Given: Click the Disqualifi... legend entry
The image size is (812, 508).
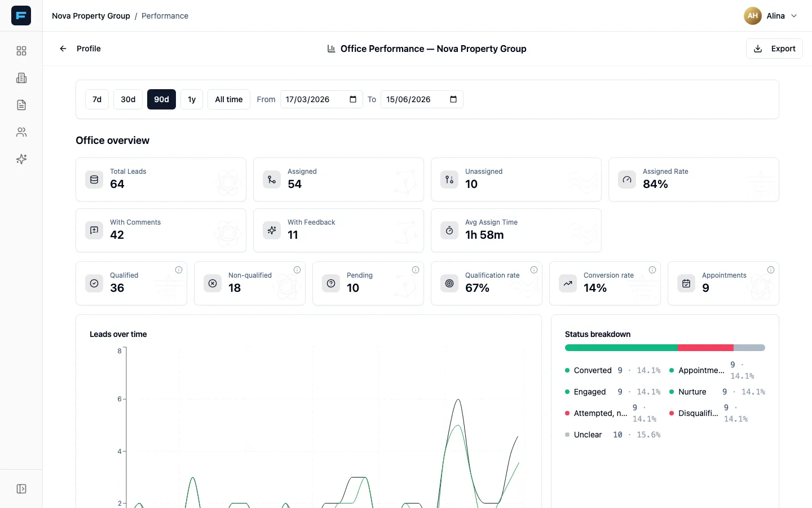Looking at the screenshot, I should coord(717,413).
